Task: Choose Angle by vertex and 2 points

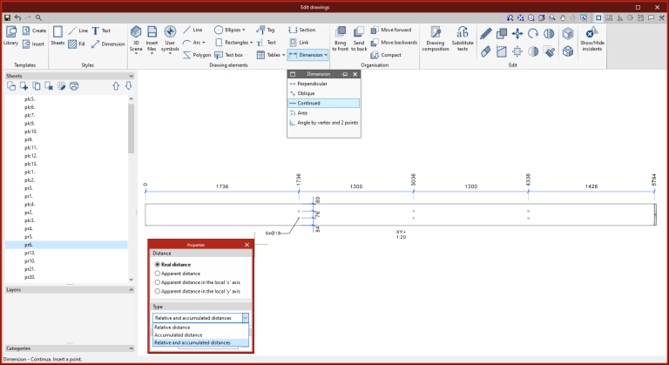Action: click(x=324, y=123)
